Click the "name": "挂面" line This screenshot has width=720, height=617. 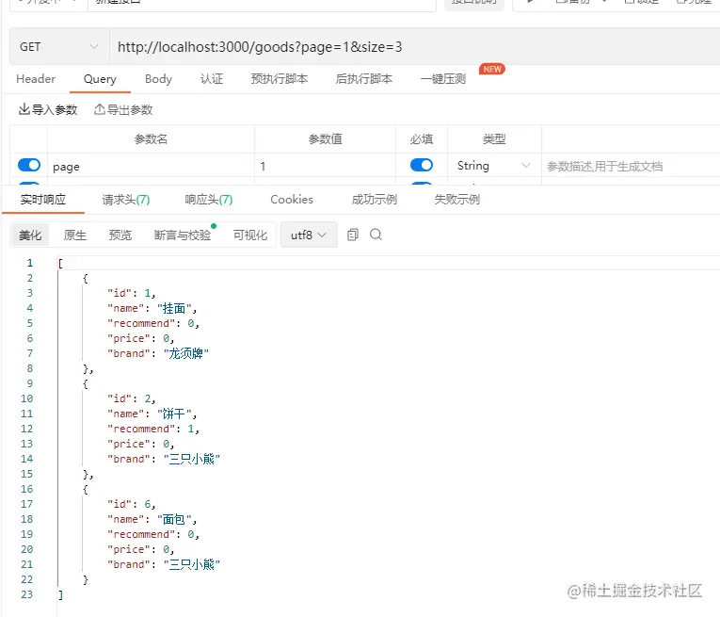pos(152,308)
